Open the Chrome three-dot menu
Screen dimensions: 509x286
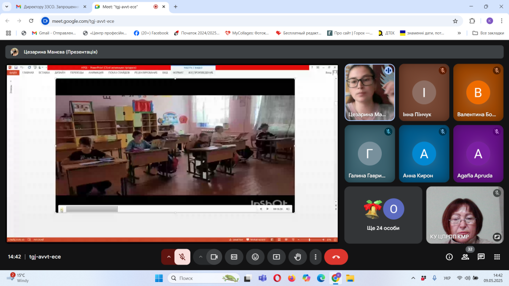click(502, 21)
